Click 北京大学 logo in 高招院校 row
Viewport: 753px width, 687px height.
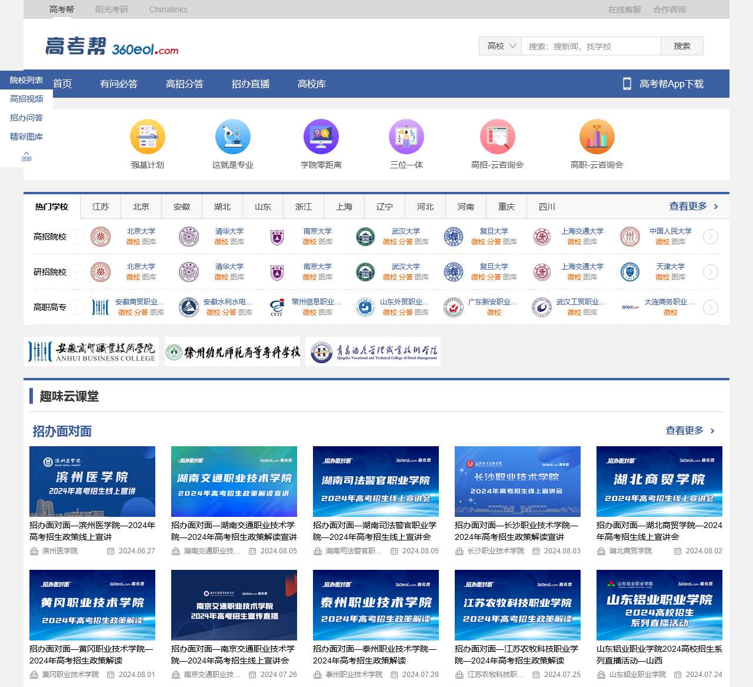click(101, 237)
